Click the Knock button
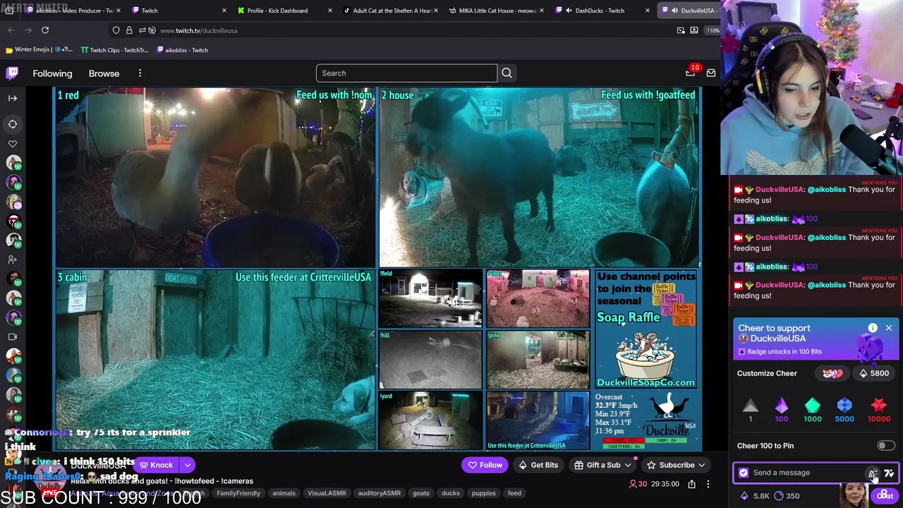This screenshot has height=508, width=903. (156, 465)
